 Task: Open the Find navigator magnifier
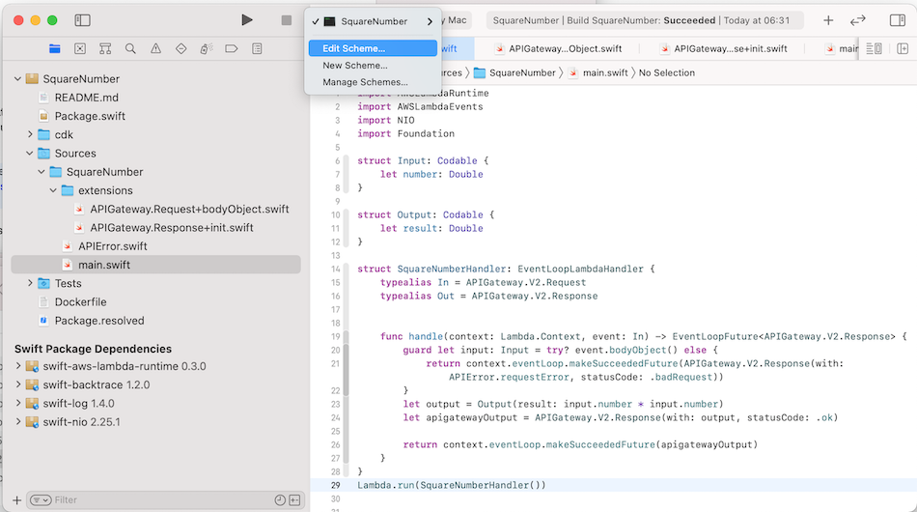click(x=130, y=48)
